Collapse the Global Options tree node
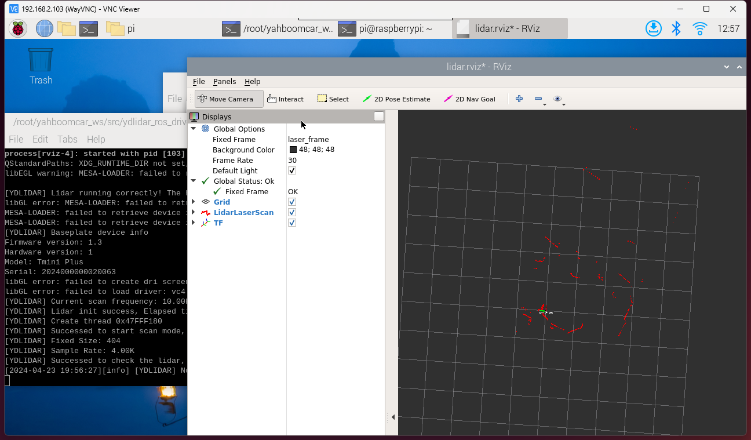The width and height of the screenshot is (751, 440). 194,129
